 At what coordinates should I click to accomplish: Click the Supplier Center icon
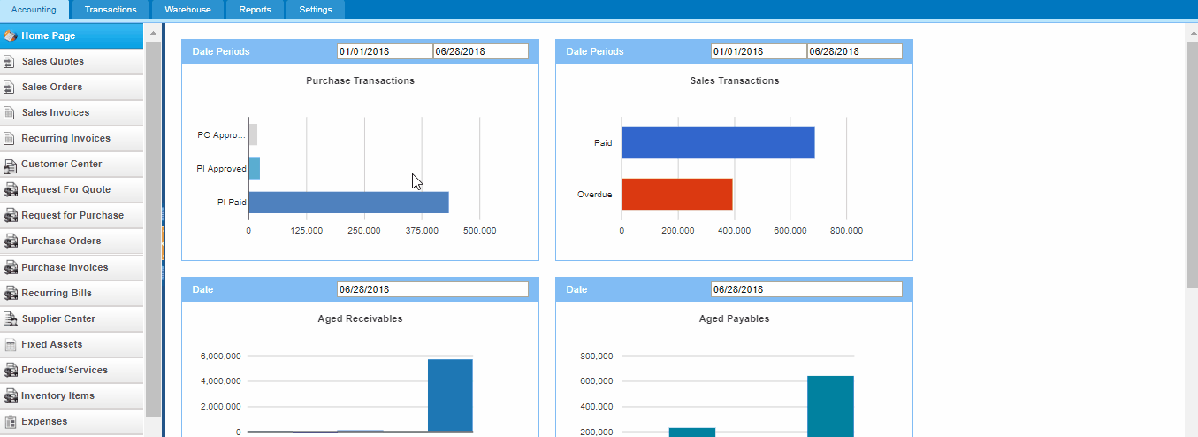tap(11, 319)
